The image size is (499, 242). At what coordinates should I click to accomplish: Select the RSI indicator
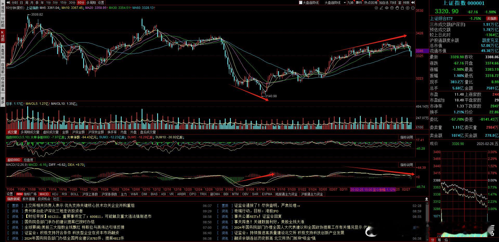point(64,194)
